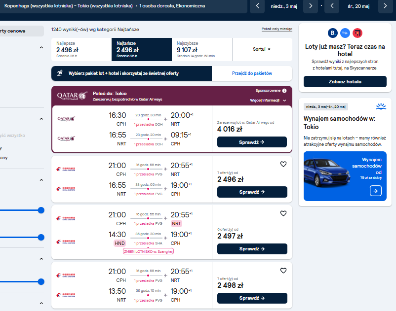
Task: Go to the next departure date after niedz., 3 maj
Action: click(311, 6)
